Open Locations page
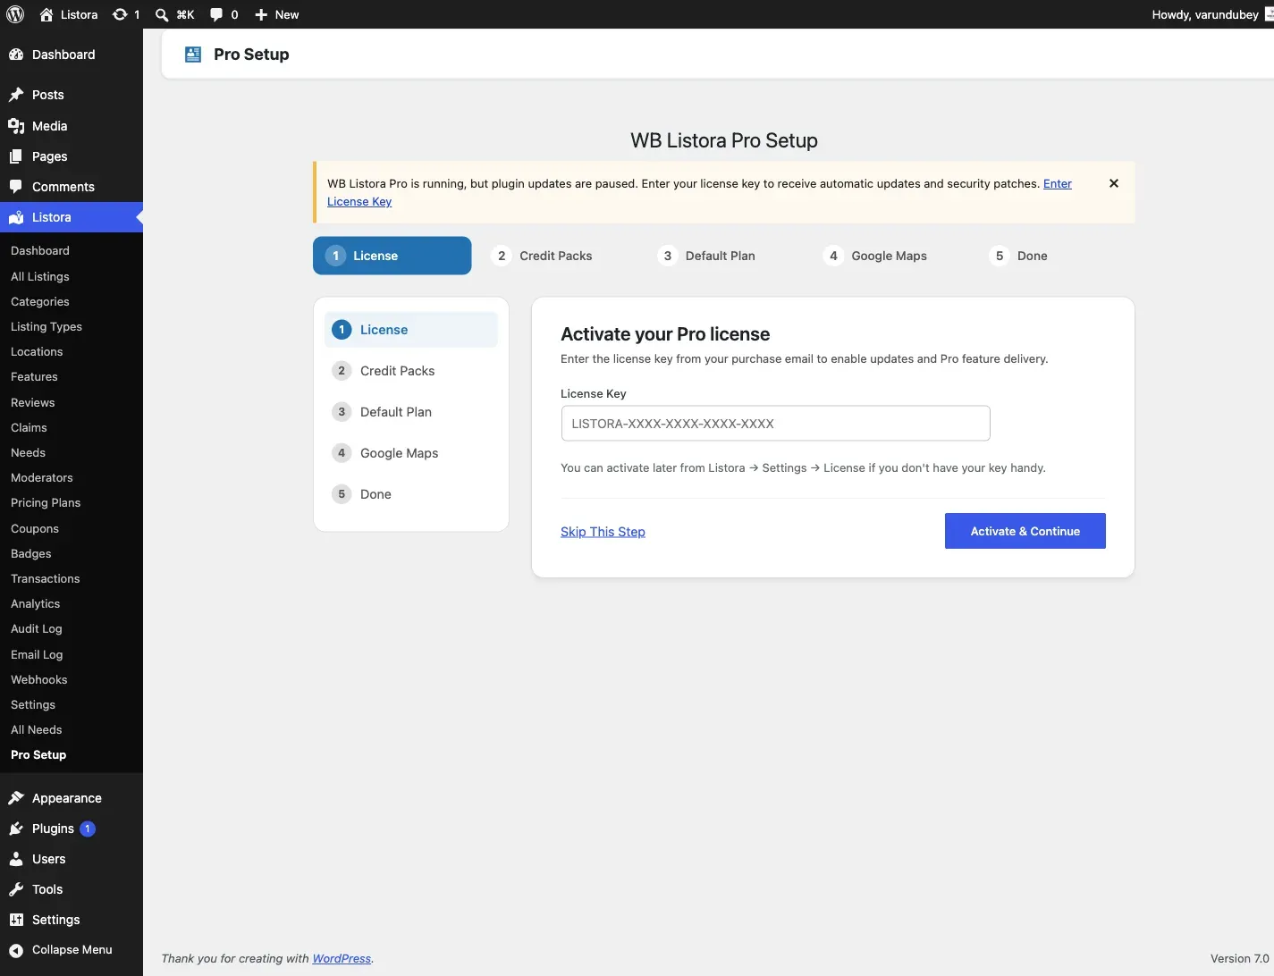The width and height of the screenshot is (1274, 976). click(x=37, y=352)
